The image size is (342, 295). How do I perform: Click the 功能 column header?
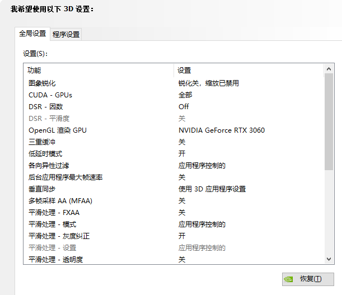pyautogui.click(x=99, y=71)
